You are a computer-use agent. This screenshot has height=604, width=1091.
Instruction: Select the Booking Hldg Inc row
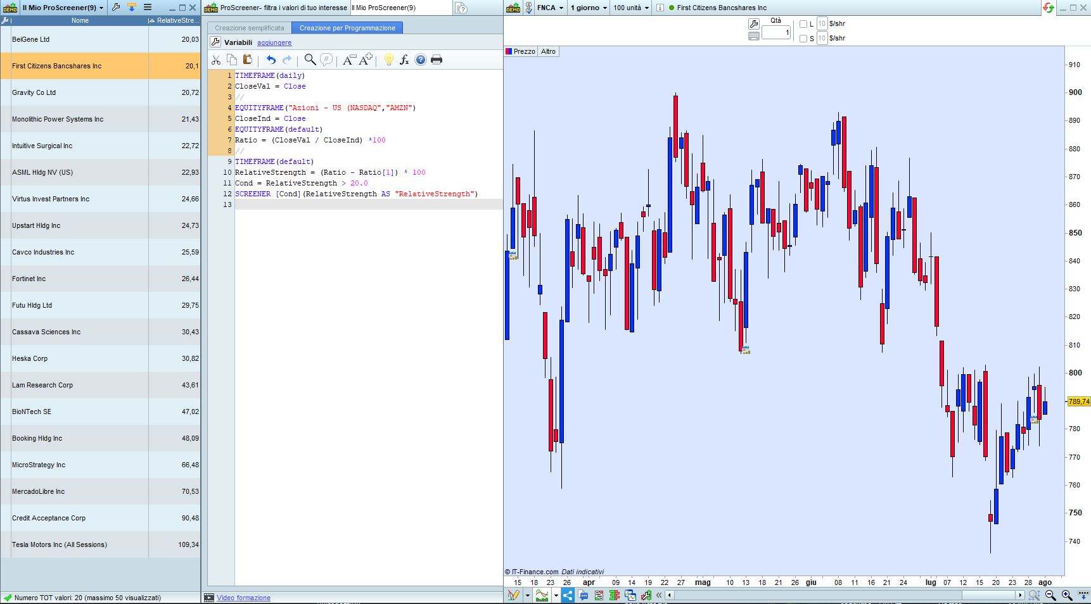click(100, 438)
